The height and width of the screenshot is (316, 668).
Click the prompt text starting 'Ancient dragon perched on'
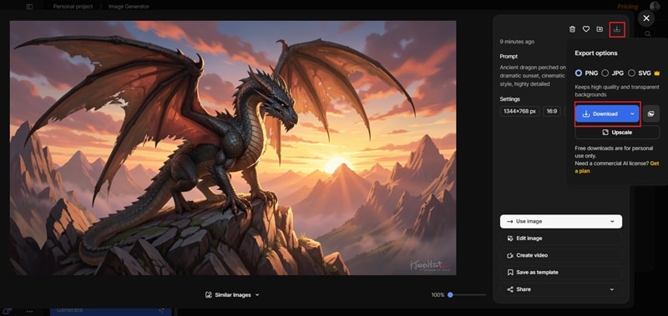click(533, 76)
